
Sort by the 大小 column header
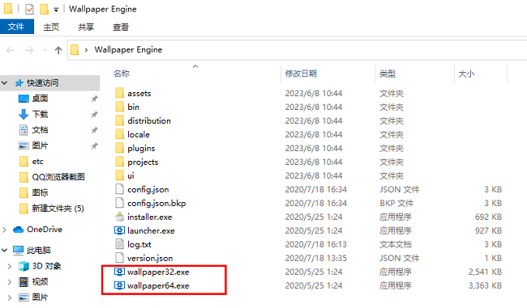coord(466,74)
